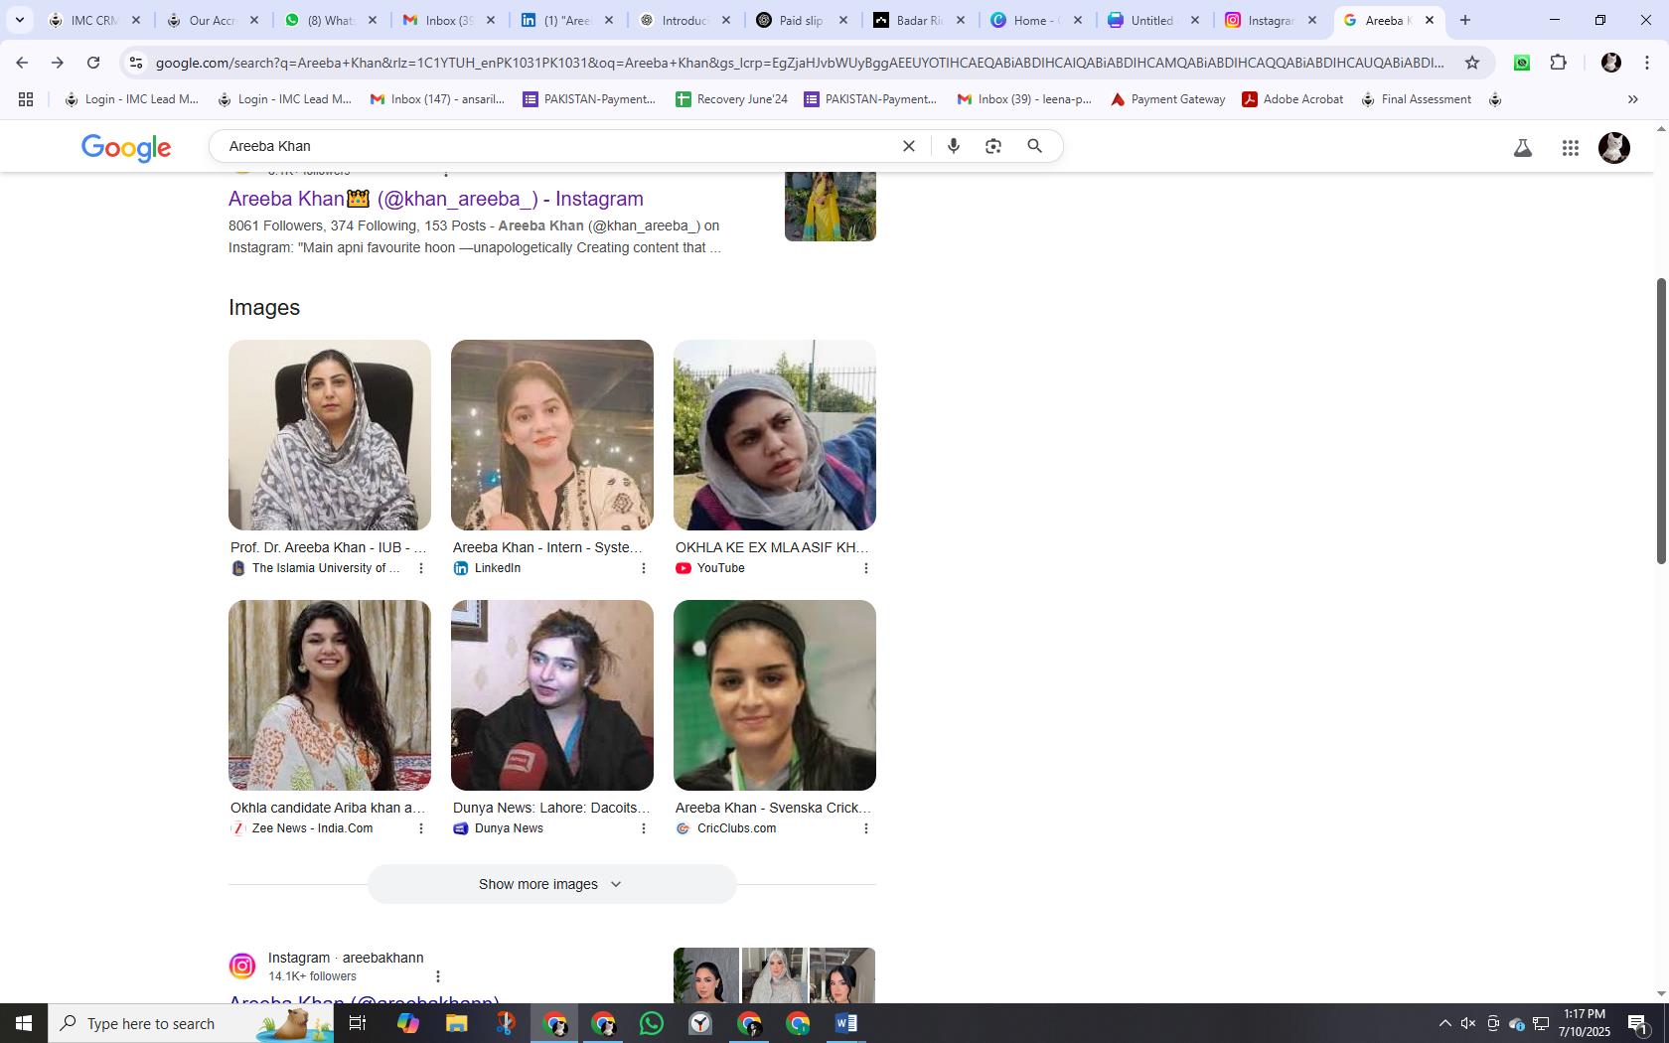Open more options for Dunya News image result
The width and height of the screenshot is (1669, 1043).
(x=644, y=828)
